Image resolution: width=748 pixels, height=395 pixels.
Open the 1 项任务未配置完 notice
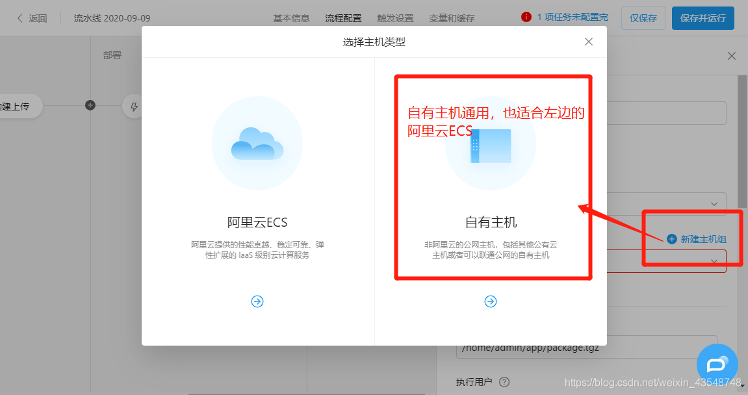(573, 17)
